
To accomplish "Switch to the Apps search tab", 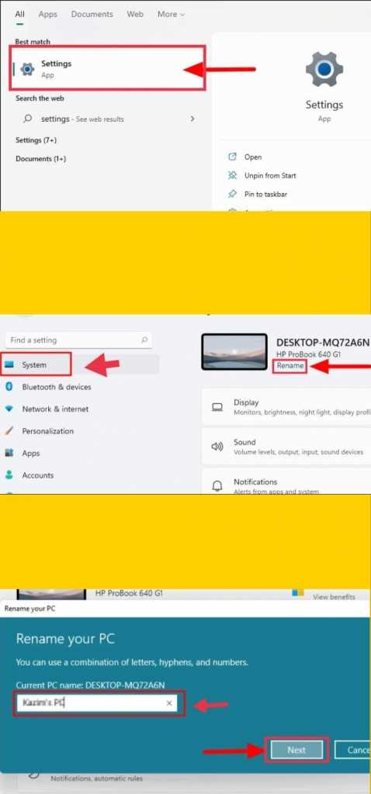I will coord(47,14).
